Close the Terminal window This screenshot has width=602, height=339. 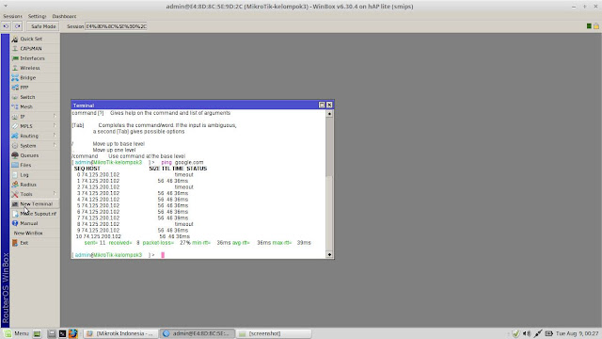click(x=329, y=105)
